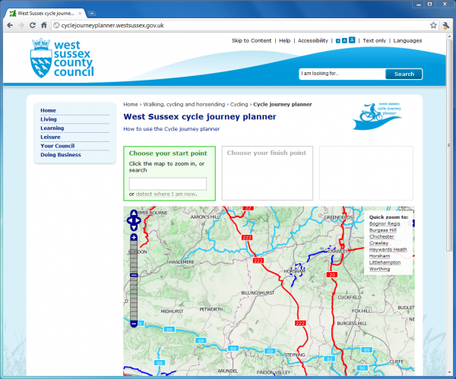
Task: Open Your Council in the sidebar menu
Action: 58,146
